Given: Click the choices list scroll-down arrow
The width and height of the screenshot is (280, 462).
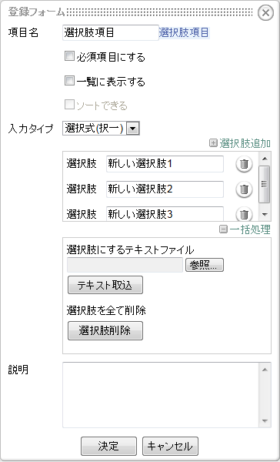Looking at the screenshot, I should pos(265,215).
